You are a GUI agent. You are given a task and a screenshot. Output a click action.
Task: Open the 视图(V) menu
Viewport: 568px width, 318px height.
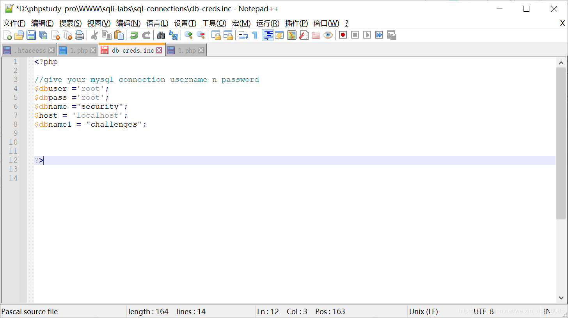pos(99,23)
